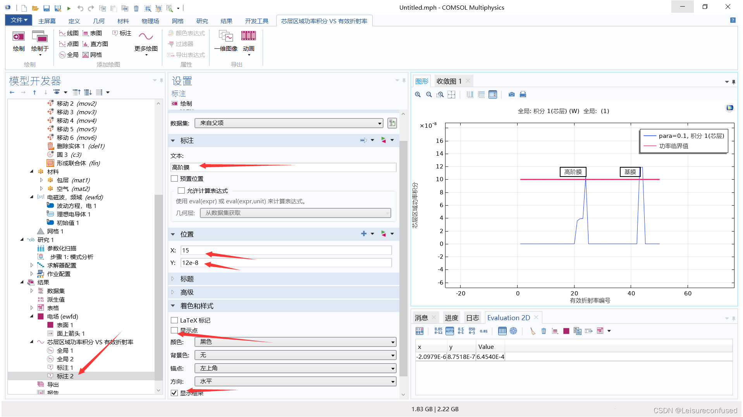Add a 全局 global plot
This screenshot has height=417, width=743.
[x=69, y=55]
